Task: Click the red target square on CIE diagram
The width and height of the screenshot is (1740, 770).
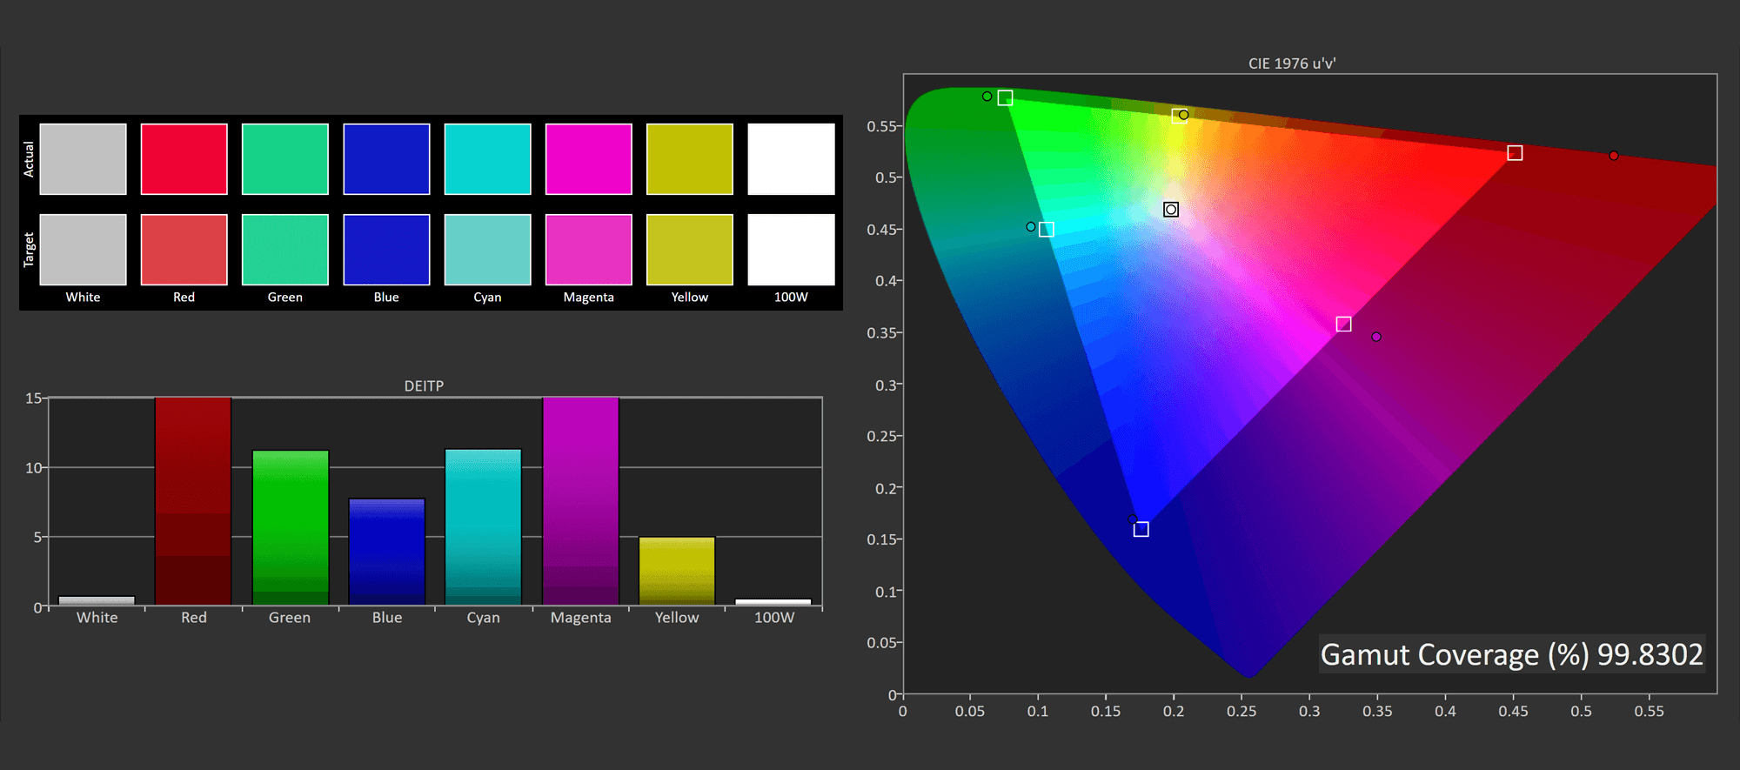Action: [x=1515, y=153]
